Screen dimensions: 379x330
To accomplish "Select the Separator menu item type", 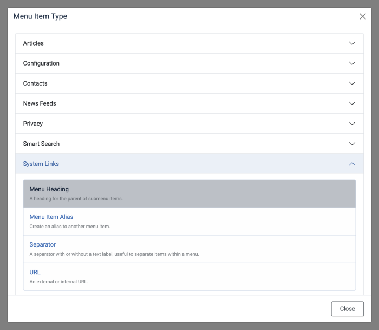I will point(43,245).
